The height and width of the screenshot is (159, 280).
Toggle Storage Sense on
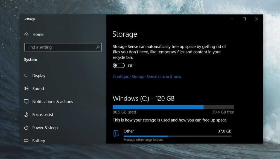118,65
